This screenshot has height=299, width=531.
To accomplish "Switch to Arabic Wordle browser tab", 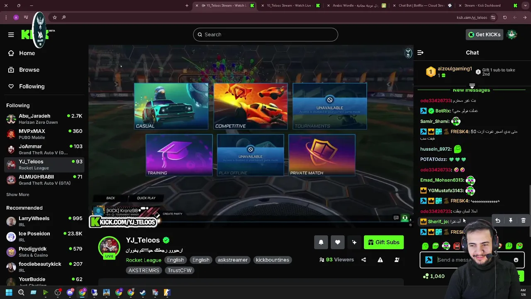I will (357, 5).
